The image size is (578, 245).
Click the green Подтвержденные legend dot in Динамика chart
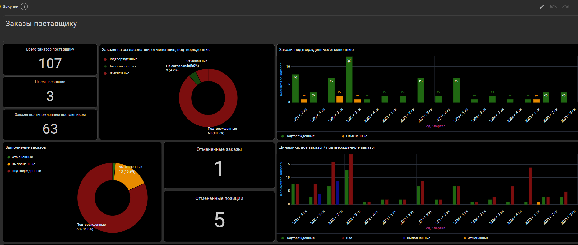[x=282, y=238]
